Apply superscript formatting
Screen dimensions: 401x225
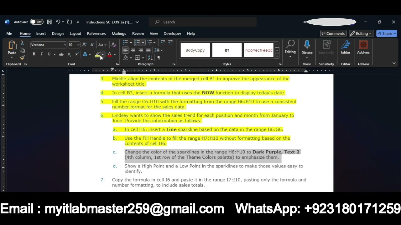(x=77, y=54)
